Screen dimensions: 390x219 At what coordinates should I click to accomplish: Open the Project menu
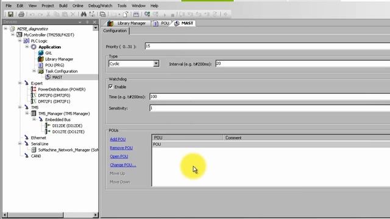pyautogui.click(x=48, y=5)
